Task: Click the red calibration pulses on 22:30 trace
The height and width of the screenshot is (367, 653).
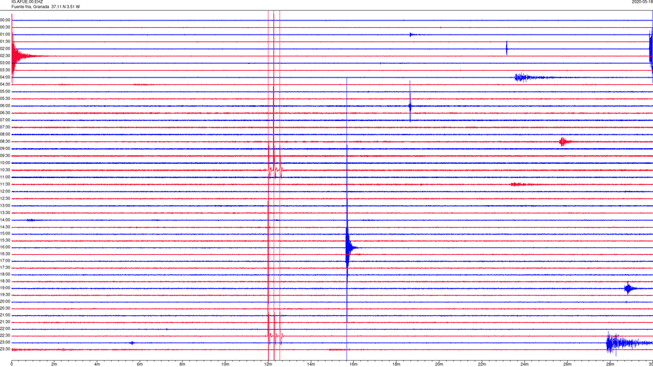Action: point(275,336)
